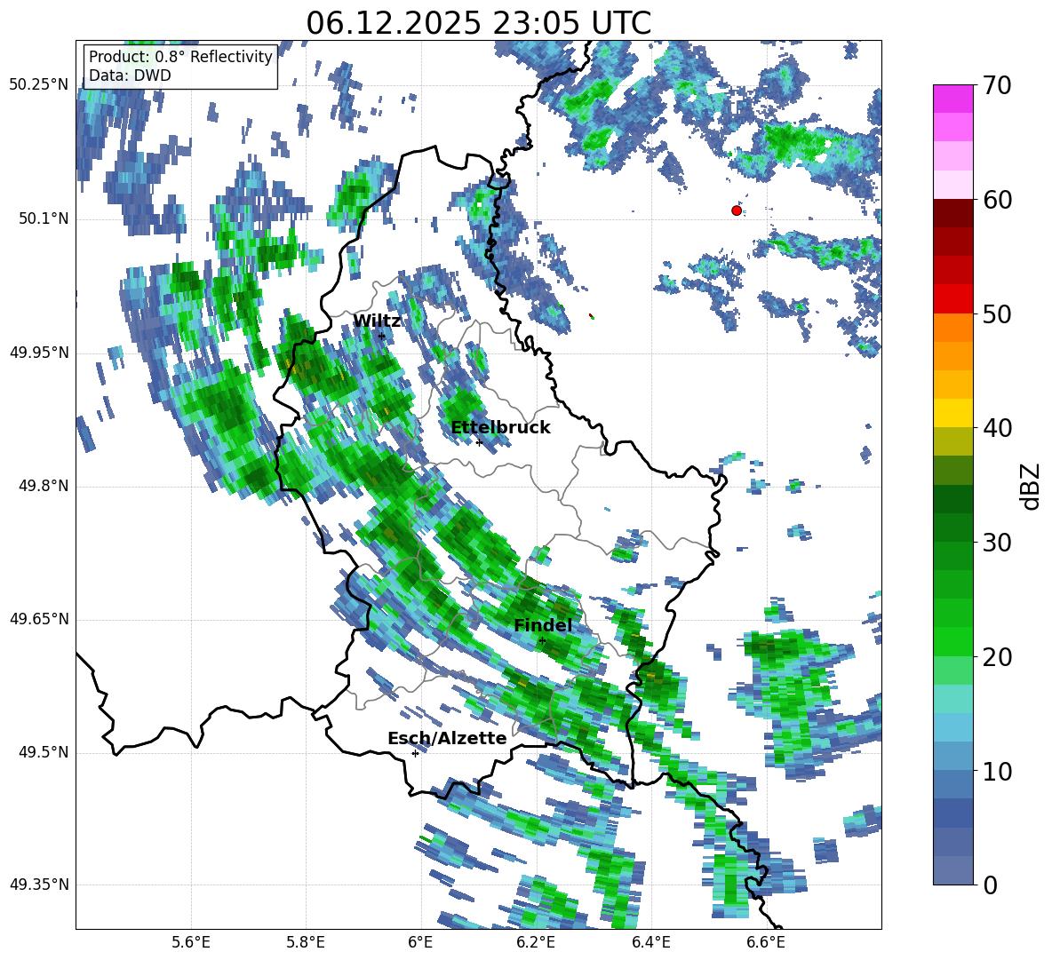Click the colorbar 50 tick label
1052x960 pixels.
coord(997,313)
